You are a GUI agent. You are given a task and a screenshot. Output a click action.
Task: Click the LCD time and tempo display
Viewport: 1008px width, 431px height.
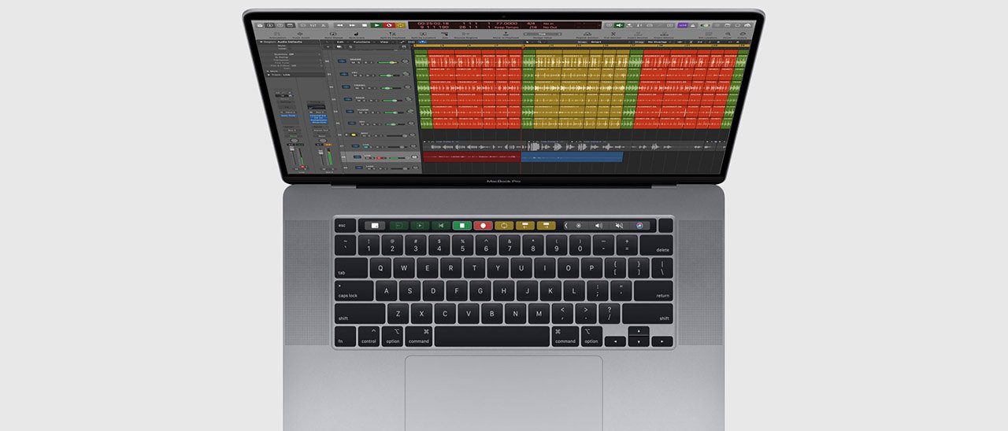pyautogui.click(x=505, y=25)
